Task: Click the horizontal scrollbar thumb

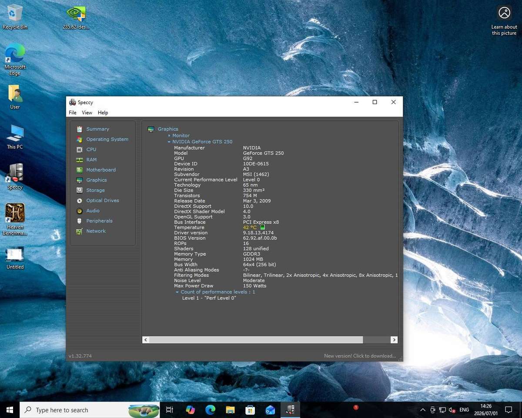Action: coord(256,340)
